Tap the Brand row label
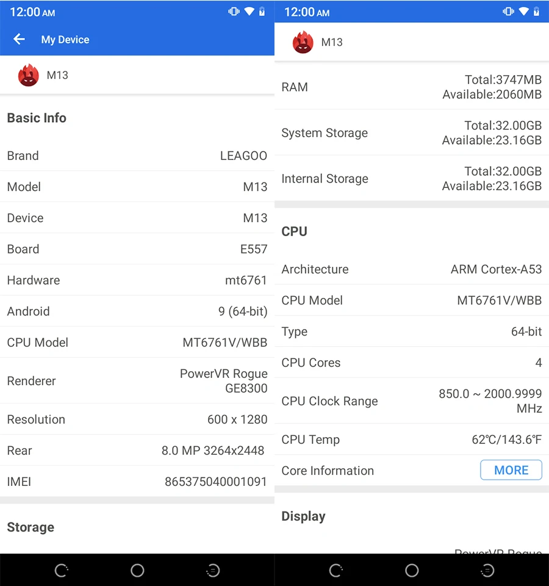This screenshot has height=586, width=549. (x=23, y=156)
